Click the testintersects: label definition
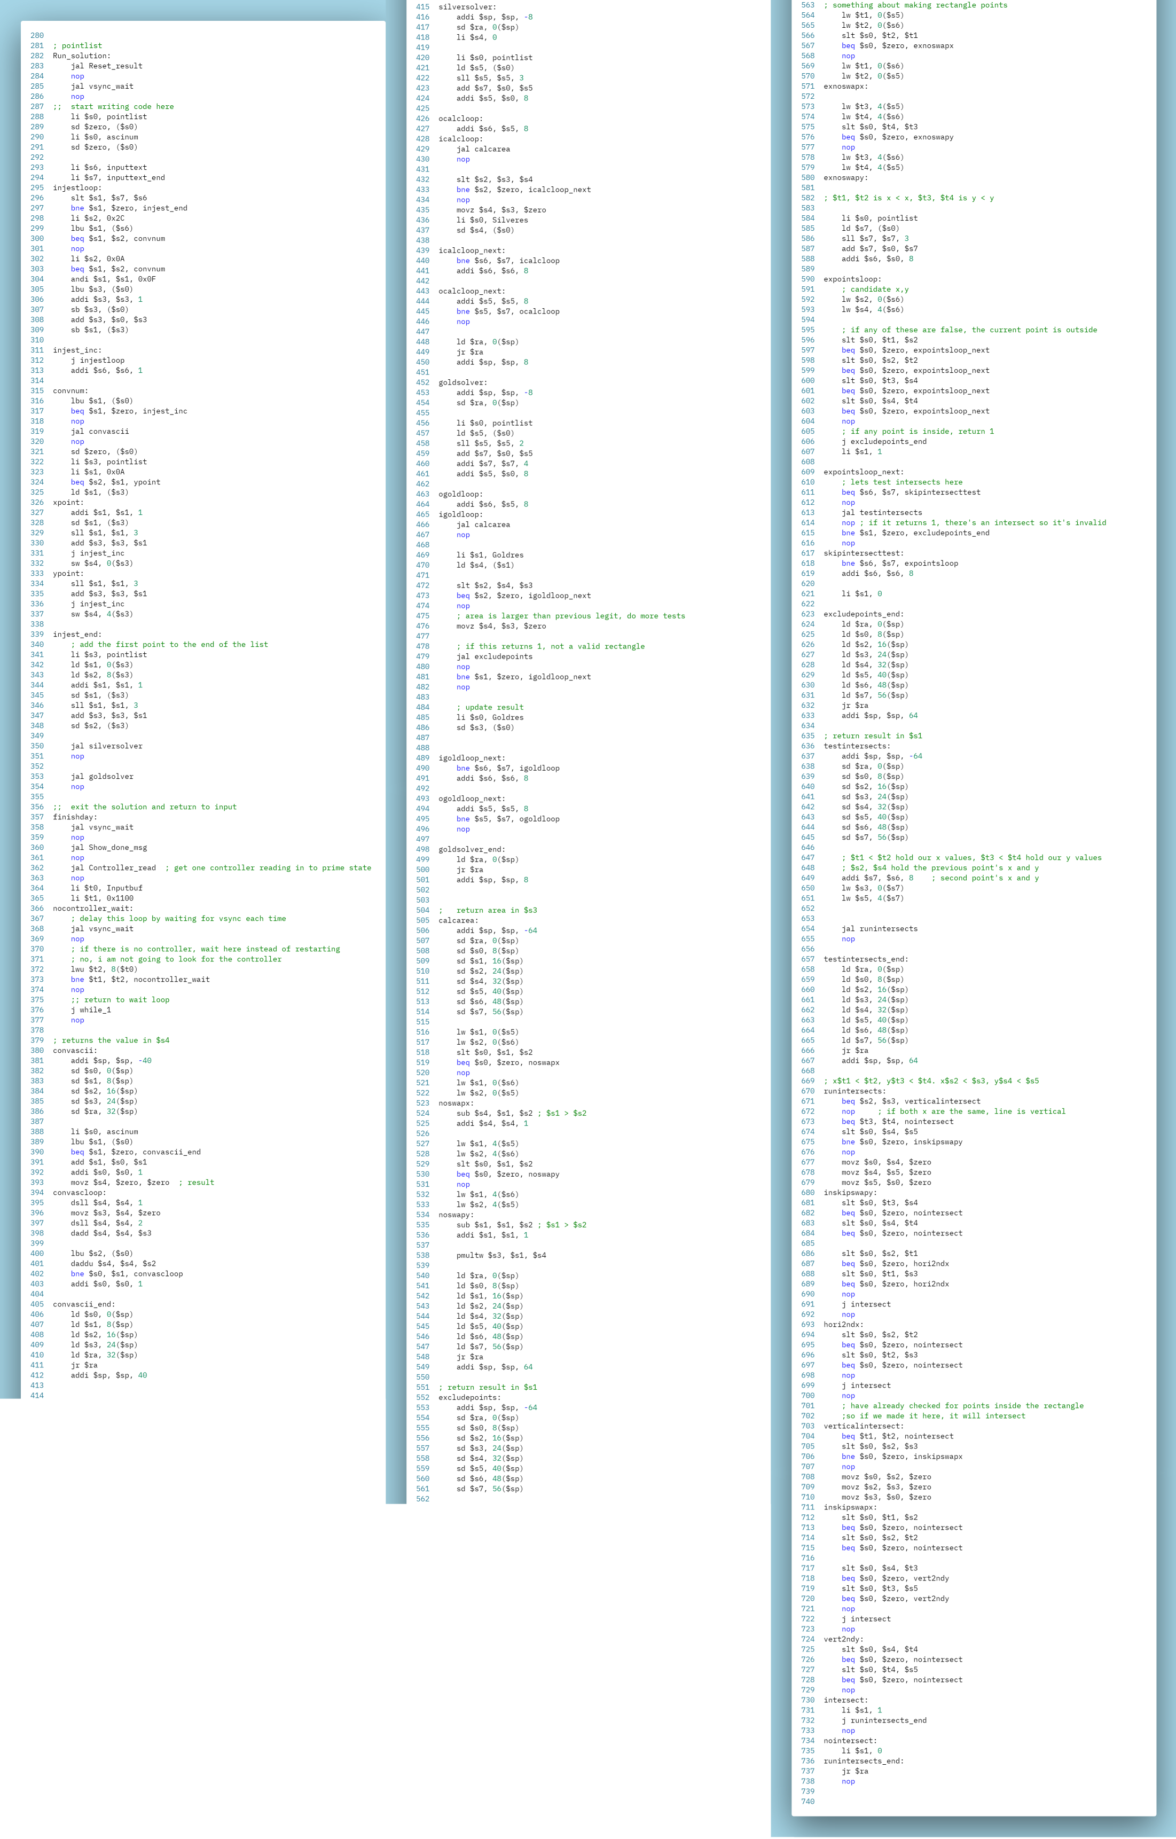The image size is (1176, 1839). pyautogui.click(x=856, y=746)
